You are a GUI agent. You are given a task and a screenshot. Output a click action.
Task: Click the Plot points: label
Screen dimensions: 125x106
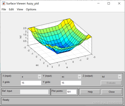pos(57,91)
